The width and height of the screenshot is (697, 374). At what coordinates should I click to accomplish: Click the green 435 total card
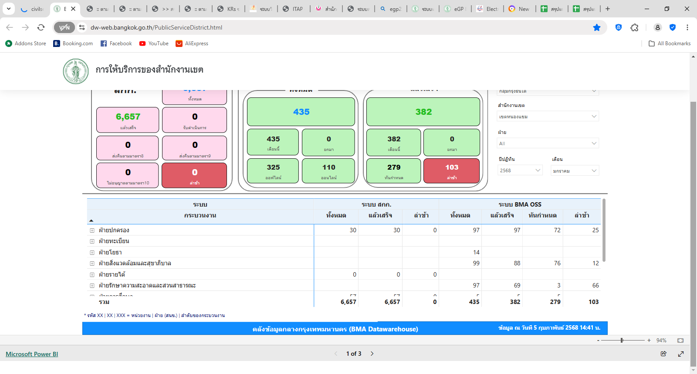(x=301, y=112)
